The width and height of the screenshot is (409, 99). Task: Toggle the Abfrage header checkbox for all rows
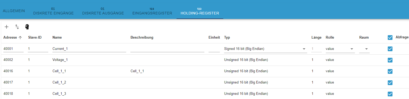click(390, 38)
